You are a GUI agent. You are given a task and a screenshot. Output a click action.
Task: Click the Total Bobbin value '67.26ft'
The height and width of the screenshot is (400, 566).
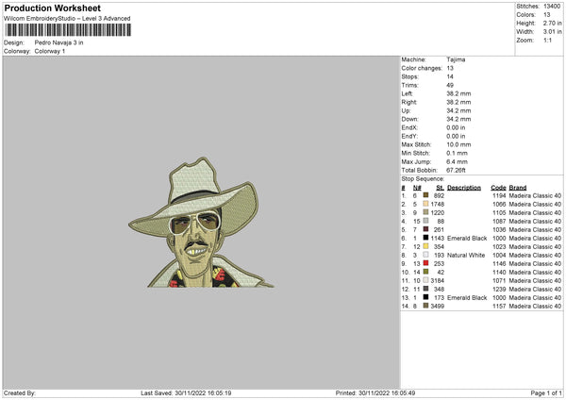click(457, 170)
